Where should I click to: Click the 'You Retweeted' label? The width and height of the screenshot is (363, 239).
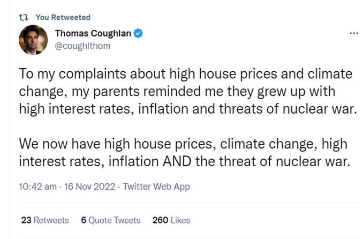[x=63, y=17]
